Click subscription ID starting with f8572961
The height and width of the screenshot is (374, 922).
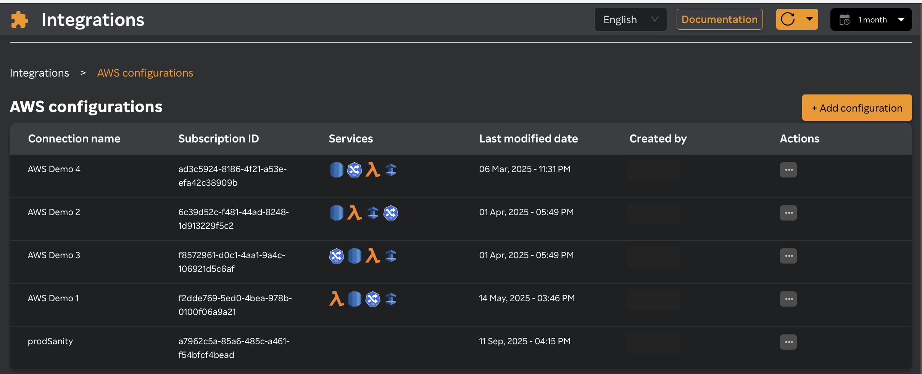tap(232, 262)
